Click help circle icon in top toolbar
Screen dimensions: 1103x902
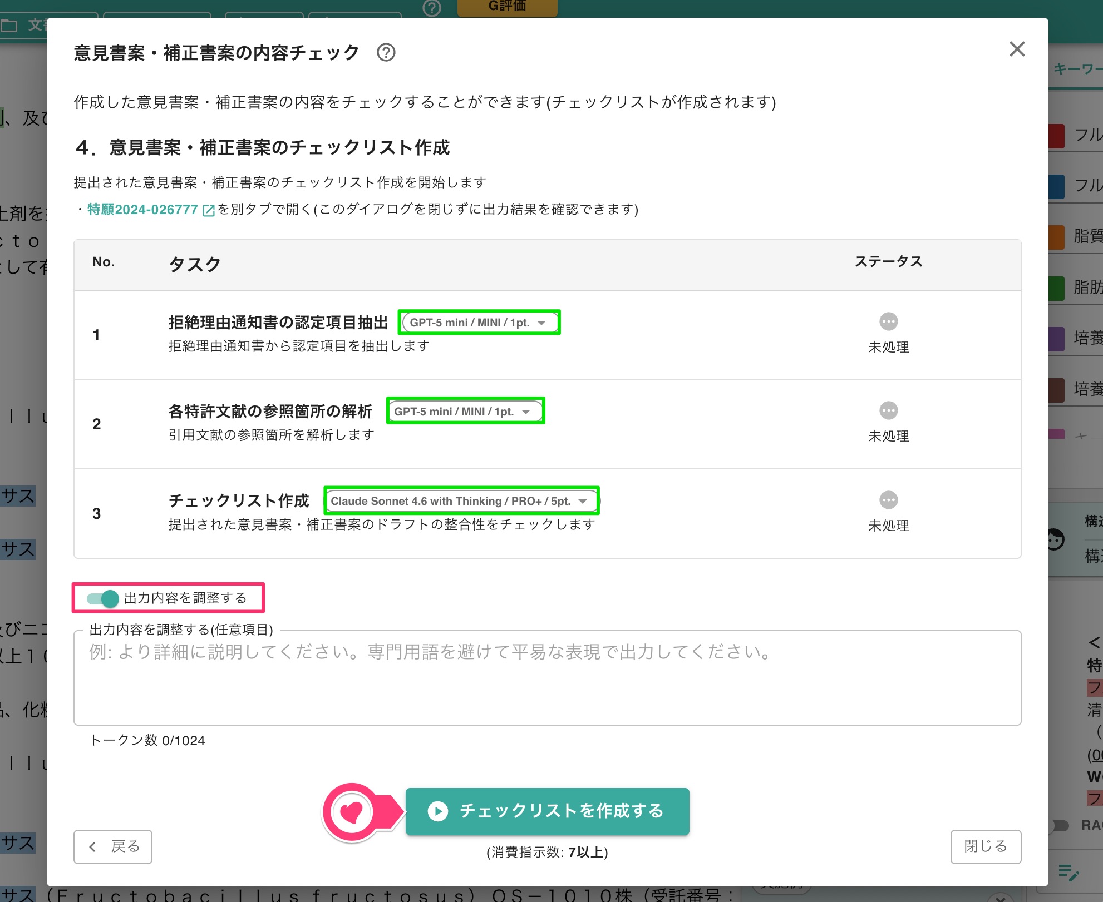[432, 8]
